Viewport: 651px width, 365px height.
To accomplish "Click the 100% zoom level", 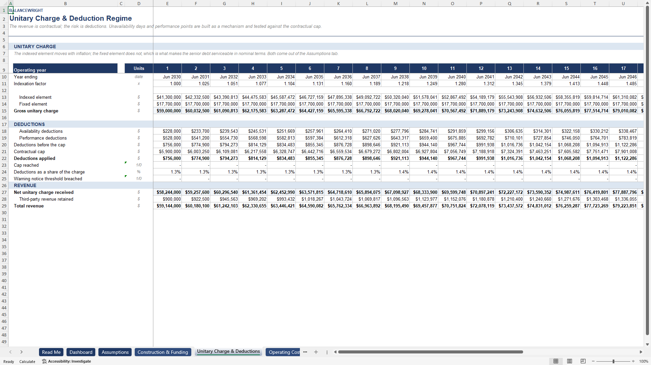I will point(644,361).
